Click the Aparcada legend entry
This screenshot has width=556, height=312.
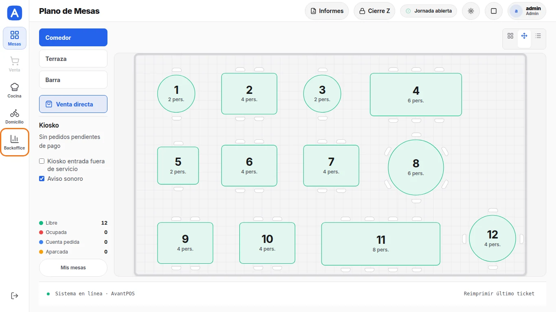[73, 252]
